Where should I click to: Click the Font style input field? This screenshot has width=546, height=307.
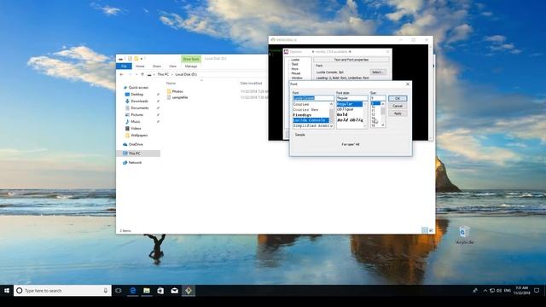coord(352,98)
